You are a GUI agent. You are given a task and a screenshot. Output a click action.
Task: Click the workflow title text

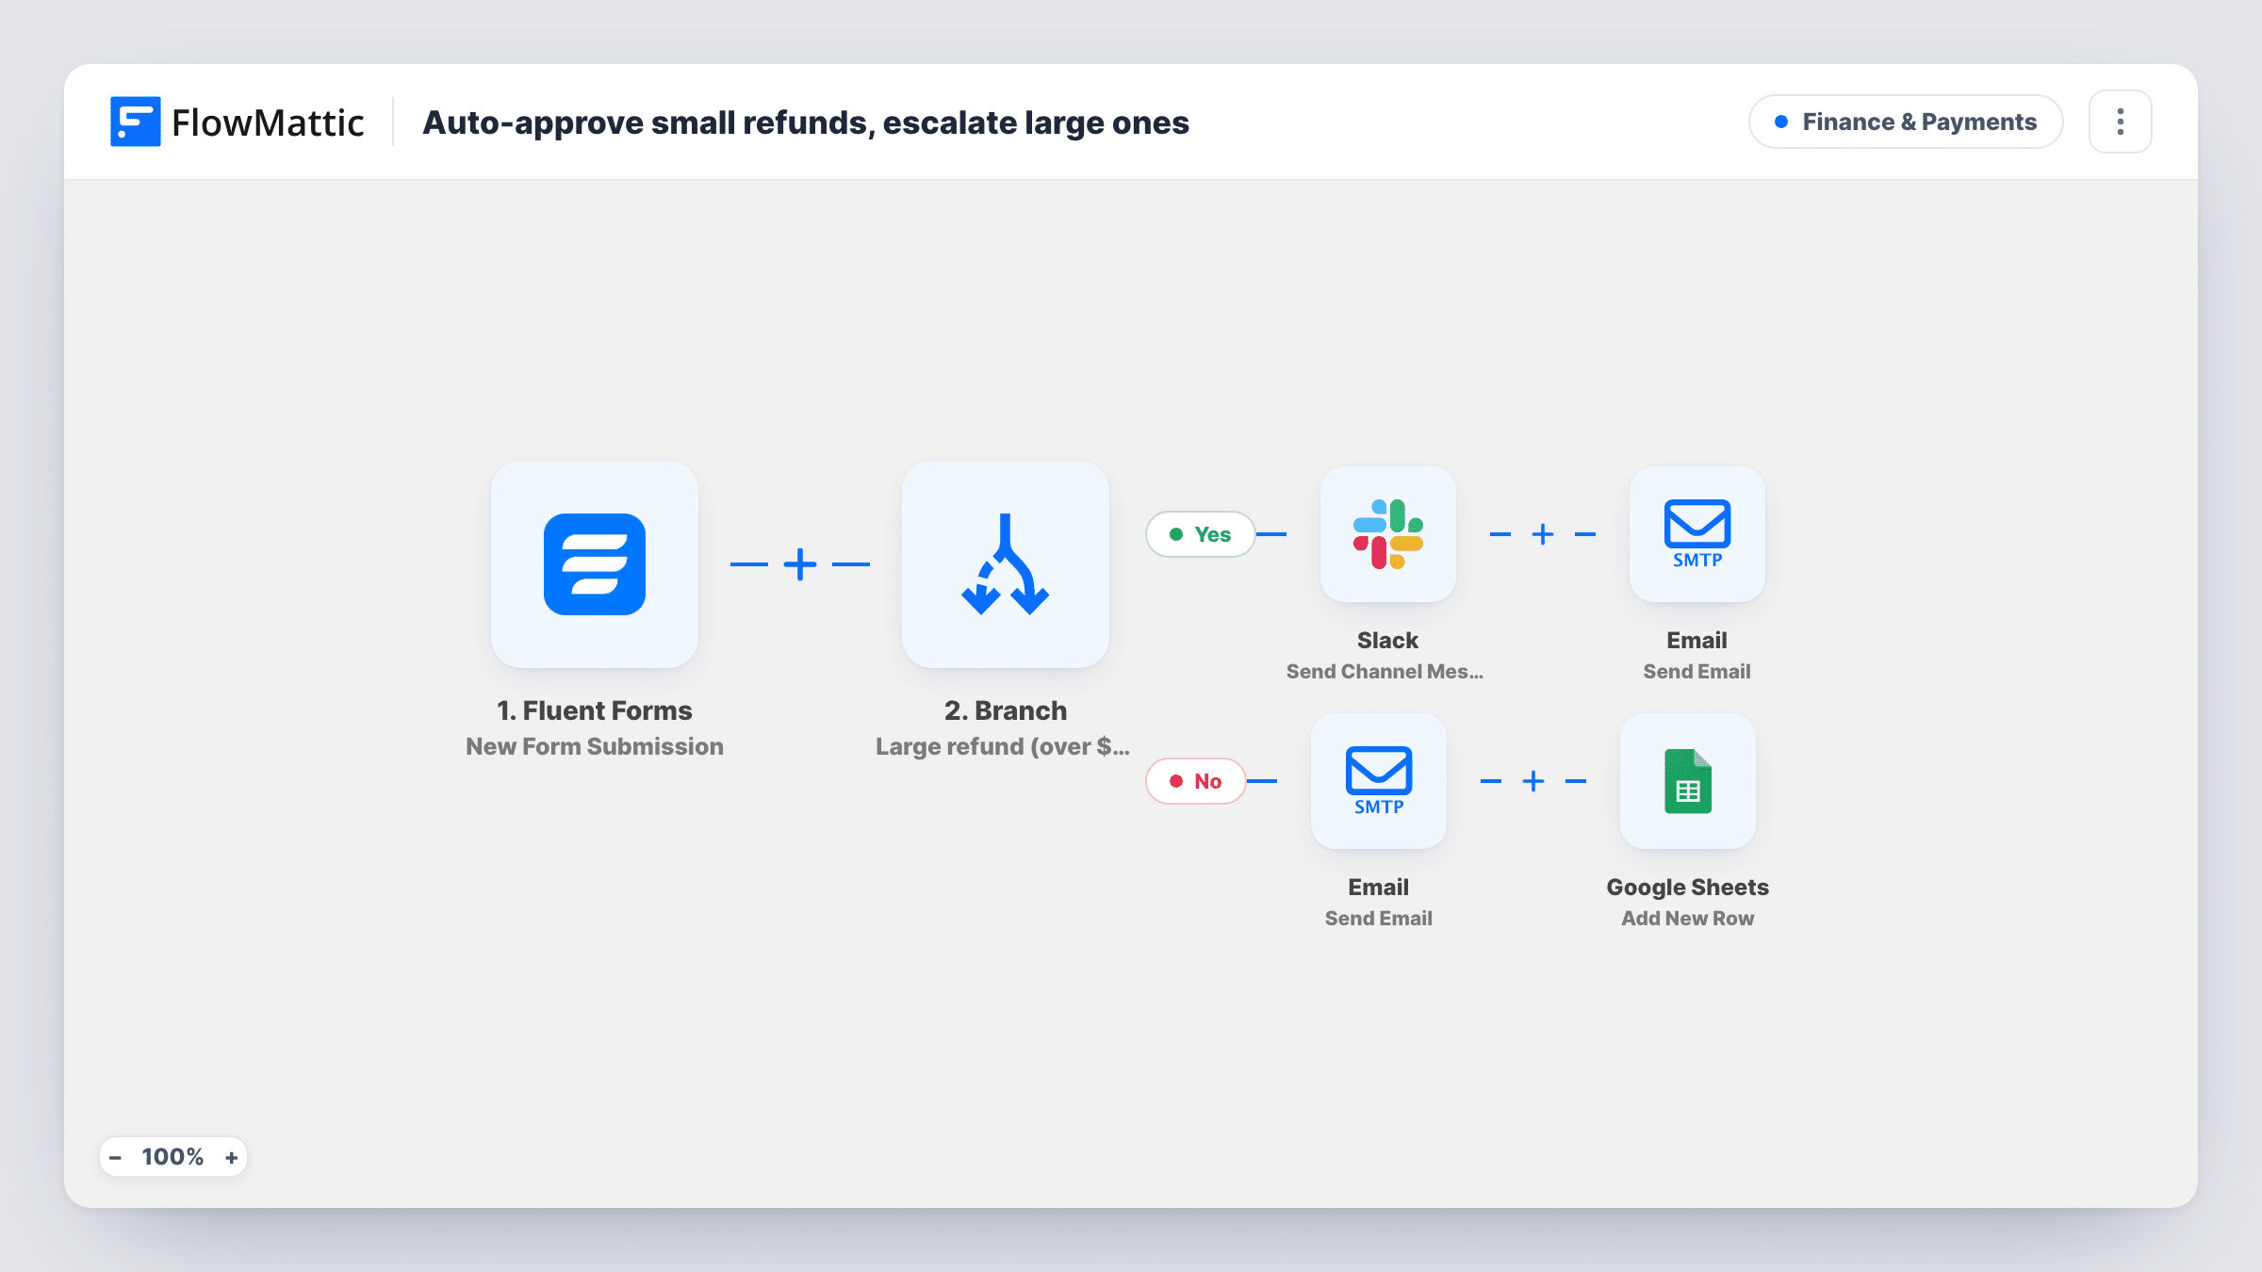(x=806, y=122)
